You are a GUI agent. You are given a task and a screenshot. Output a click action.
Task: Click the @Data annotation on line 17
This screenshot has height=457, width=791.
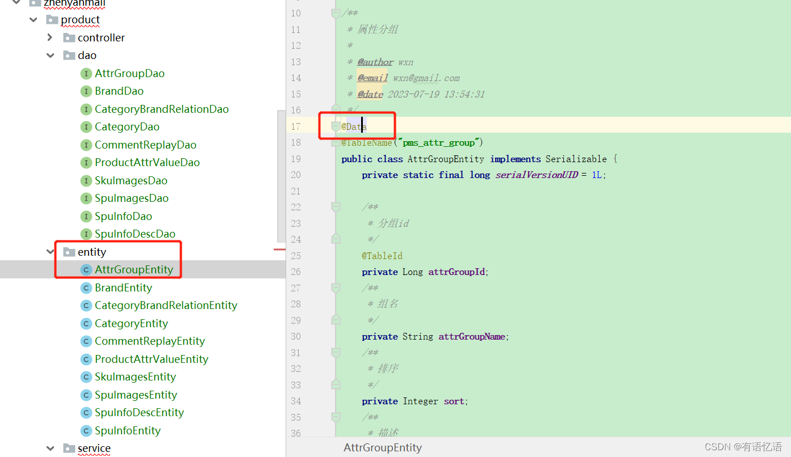pyautogui.click(x=354, y=126)
